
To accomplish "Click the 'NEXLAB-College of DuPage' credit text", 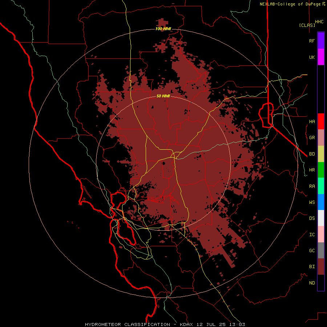I will [x=290, y=4].
